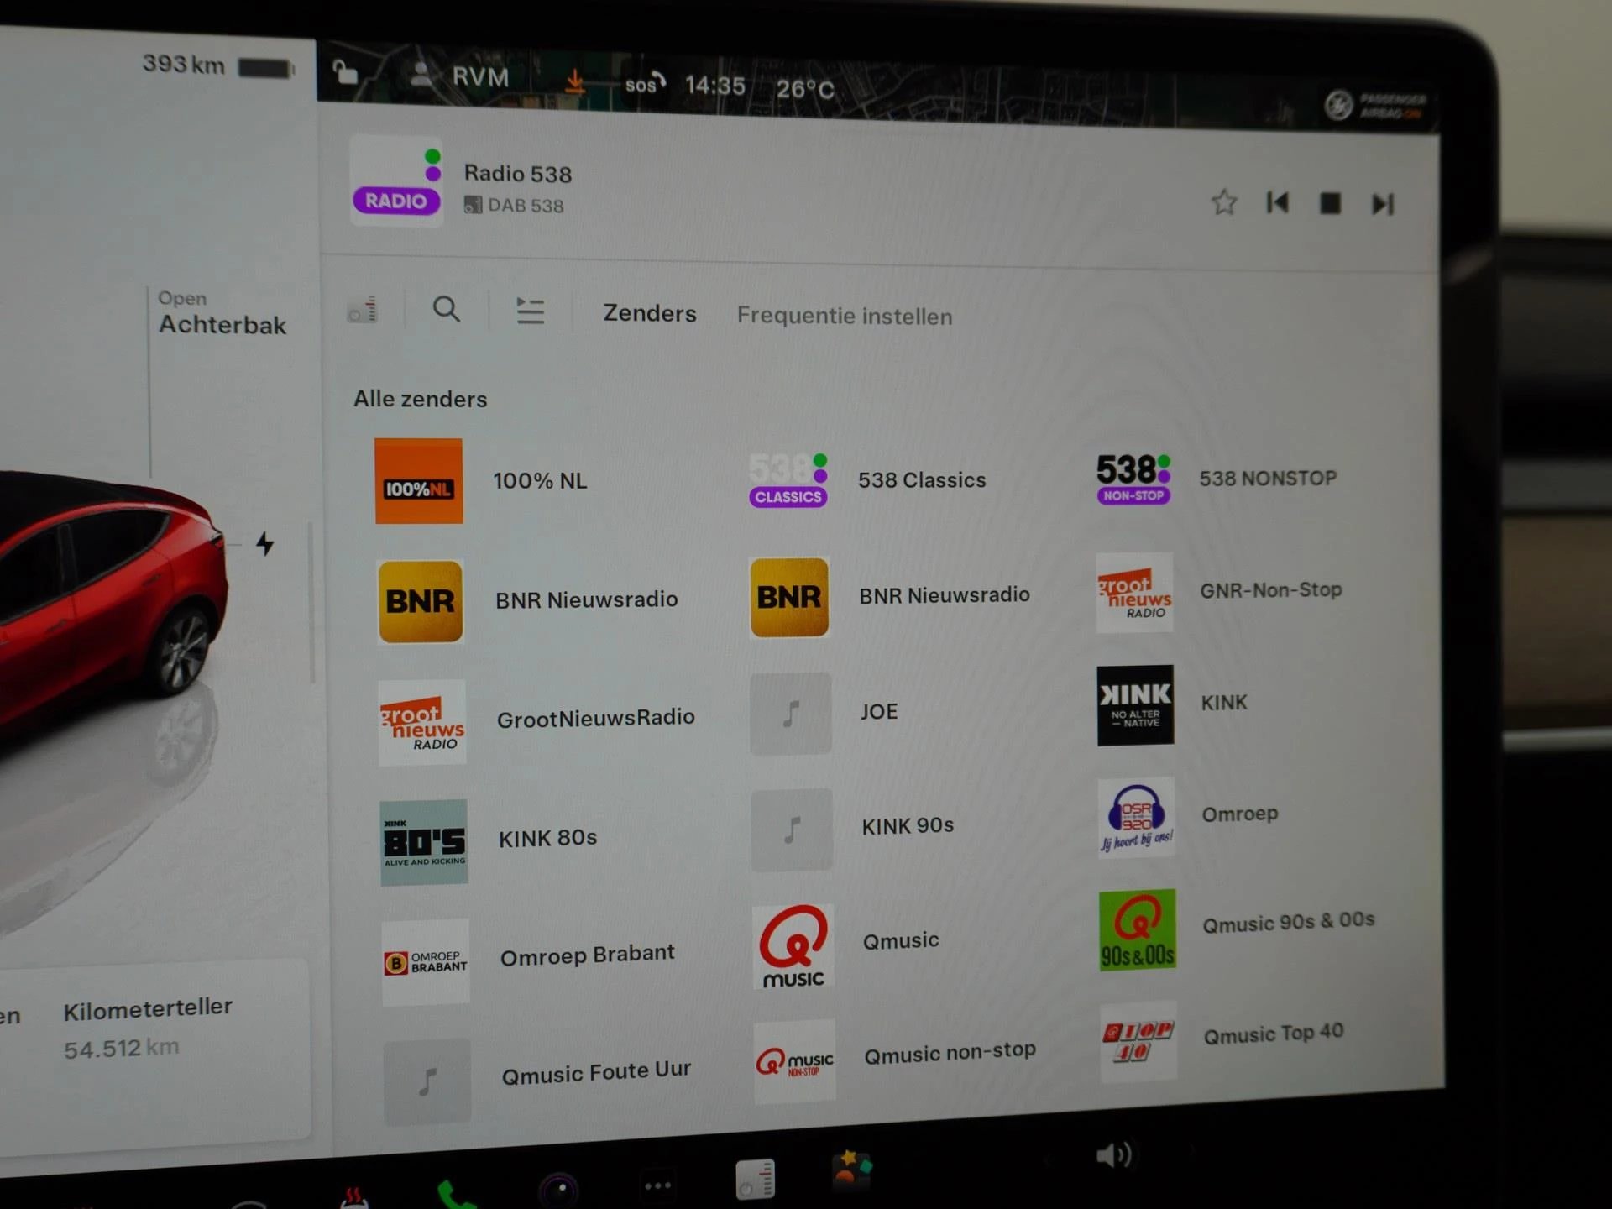Tap the 26°C temperature reading
1612x1209 pixels.
[x=804, y=89]
